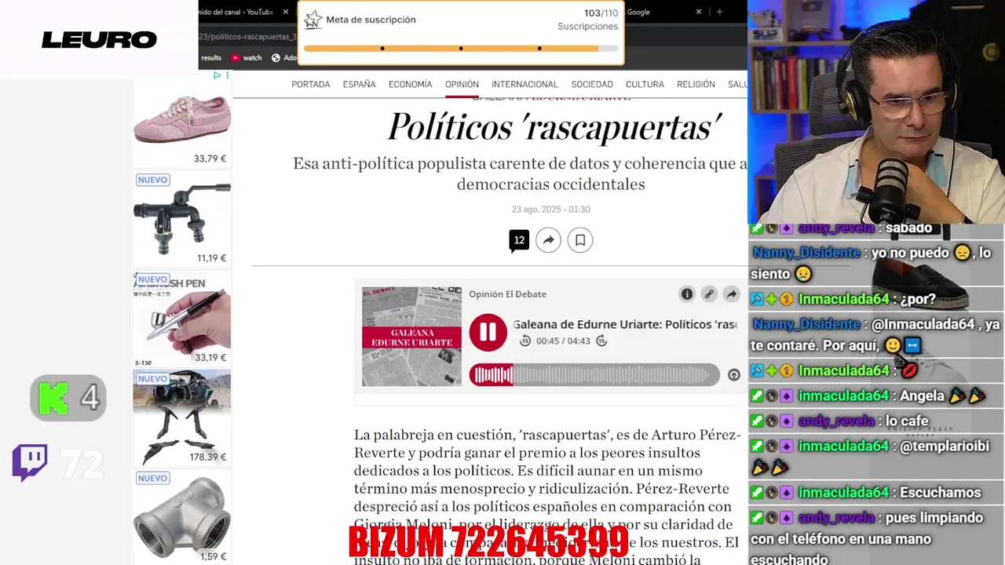
Task: Click the subscription goal progress bar
Action: [x=461, y=49]
